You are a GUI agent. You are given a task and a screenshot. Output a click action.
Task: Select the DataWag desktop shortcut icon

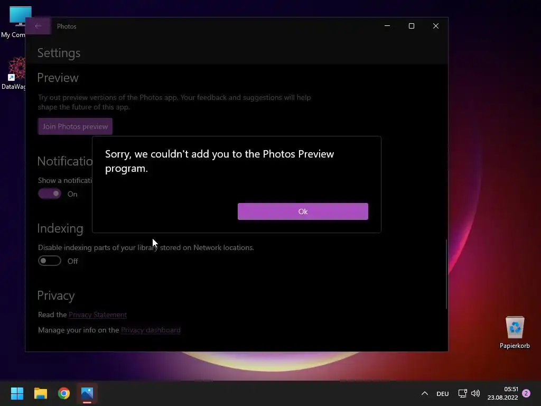[x=14, y=73]
